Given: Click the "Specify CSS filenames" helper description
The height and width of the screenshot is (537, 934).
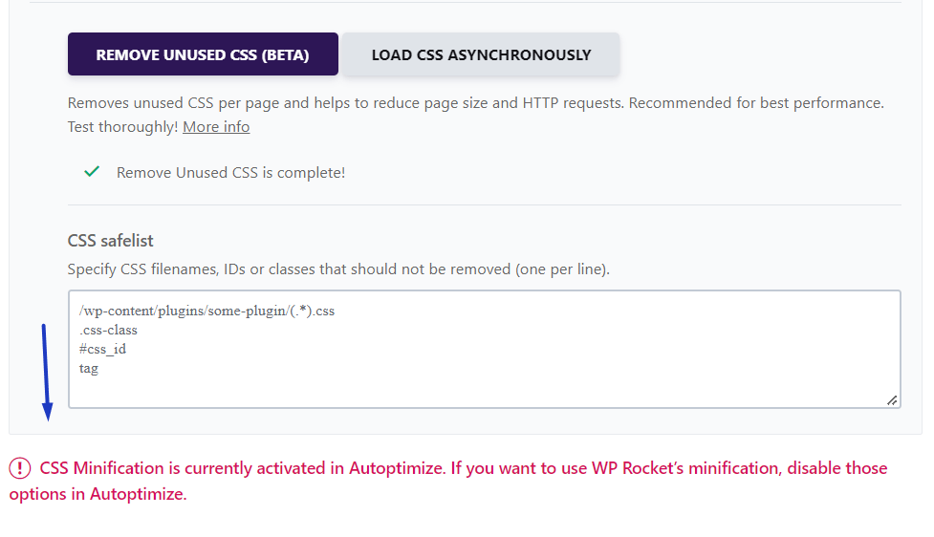Looking at the screenshot, I should tap(338, 269).
